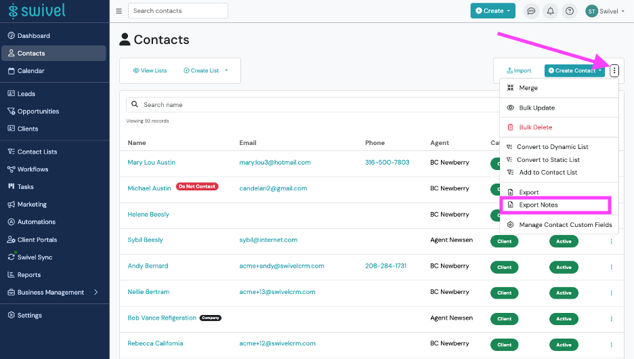Expand the Create List dropdown

[206, 70]
